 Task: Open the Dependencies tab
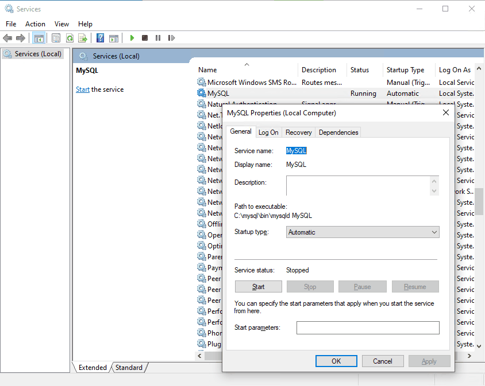tap(338, 132)
